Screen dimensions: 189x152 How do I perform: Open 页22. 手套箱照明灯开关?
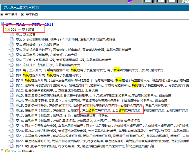[x=102, y=141]
